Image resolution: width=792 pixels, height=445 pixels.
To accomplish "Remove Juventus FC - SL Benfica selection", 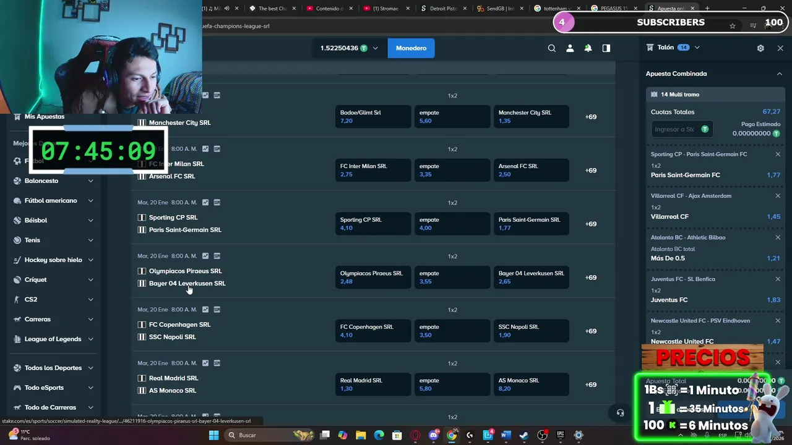I will pyautogui.click(x=778, y=279).
